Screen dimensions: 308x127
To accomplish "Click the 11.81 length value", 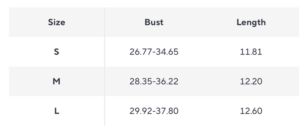I will pyautogui.click(x=251, y=52).
